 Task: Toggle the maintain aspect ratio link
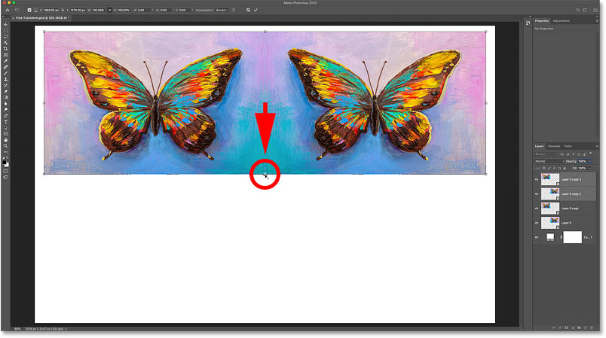109,10
